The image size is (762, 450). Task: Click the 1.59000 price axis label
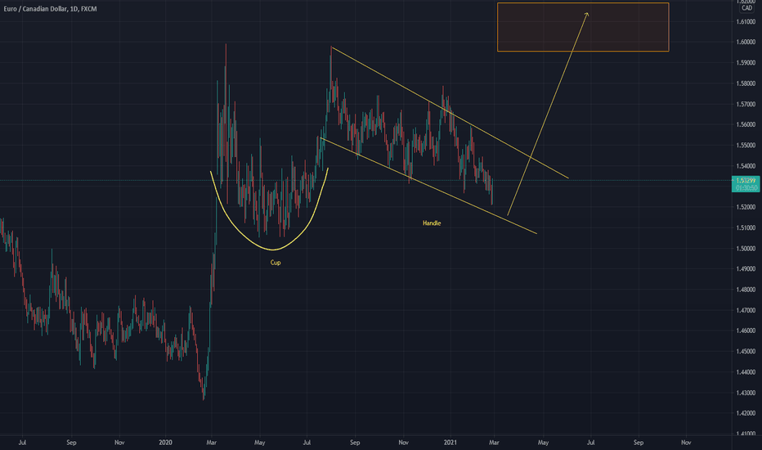click(746, 63)
